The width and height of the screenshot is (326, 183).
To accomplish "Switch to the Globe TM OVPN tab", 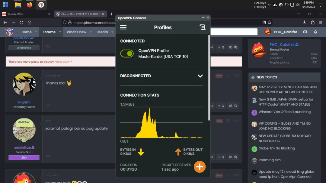I will coord(80,14).
